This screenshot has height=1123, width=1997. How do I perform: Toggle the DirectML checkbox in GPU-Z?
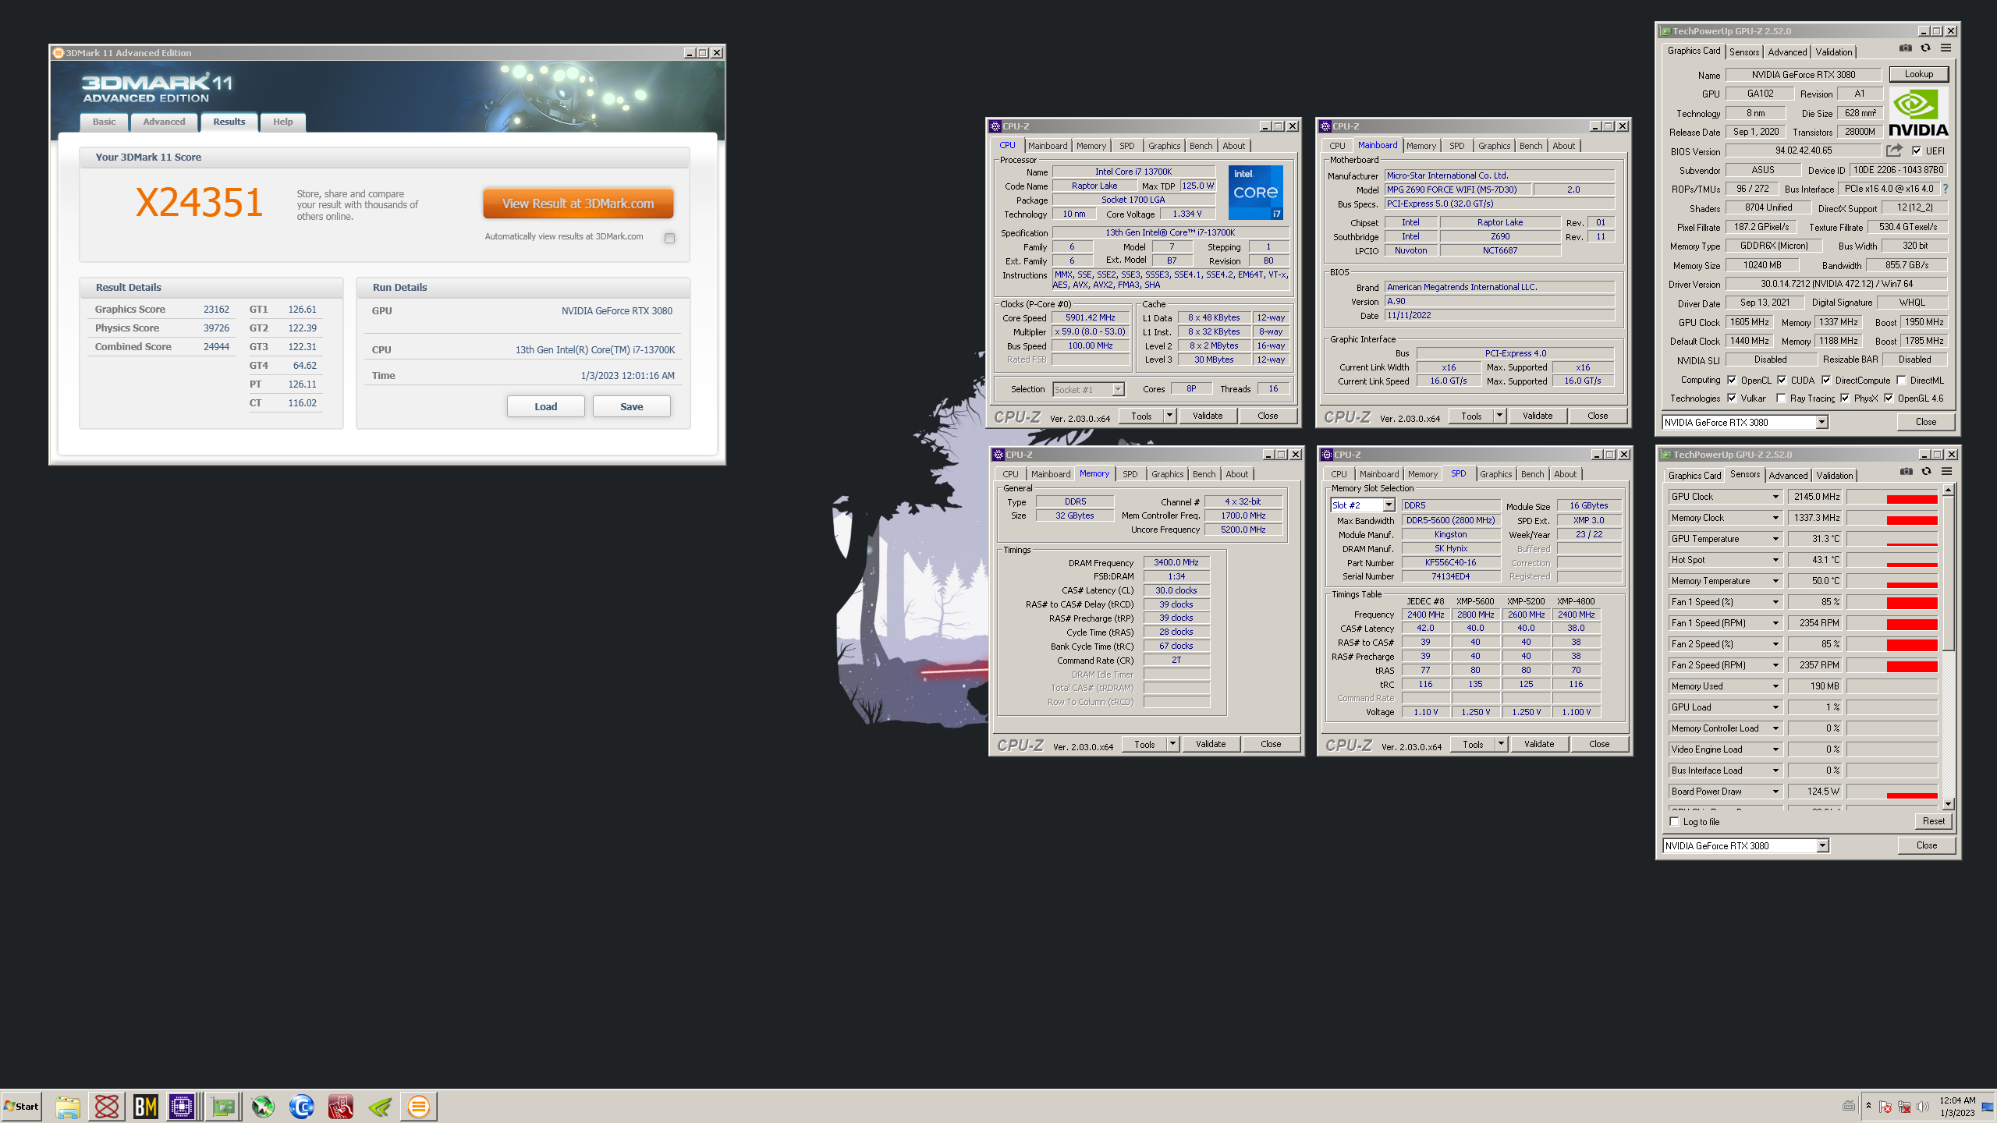pos(1901,381)
